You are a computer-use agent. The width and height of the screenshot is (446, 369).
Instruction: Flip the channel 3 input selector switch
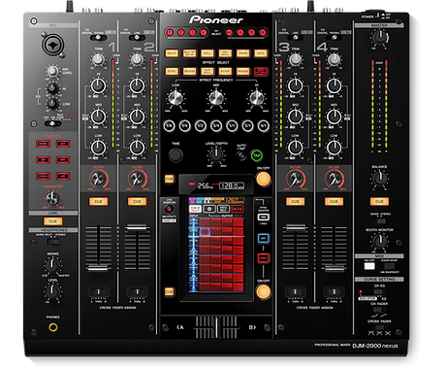(x=296, y=38)
